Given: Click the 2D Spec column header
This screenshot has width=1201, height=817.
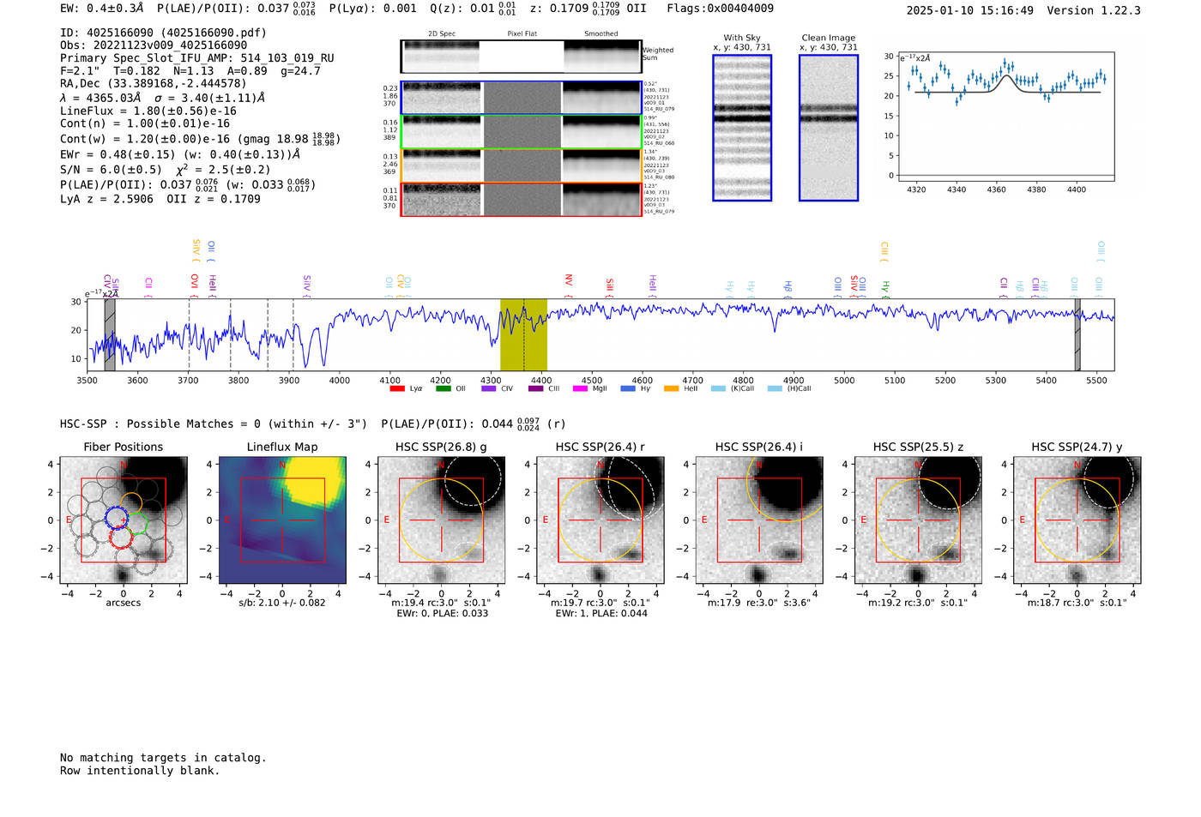Looking at the screenshot, I should pyautogui.click(x=442, y=33).
